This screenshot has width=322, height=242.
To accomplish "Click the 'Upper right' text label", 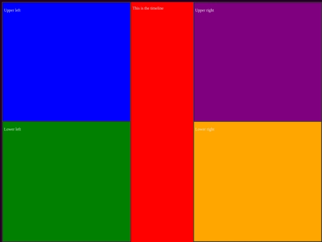I will pyautogui.click(x=205, y=10).
